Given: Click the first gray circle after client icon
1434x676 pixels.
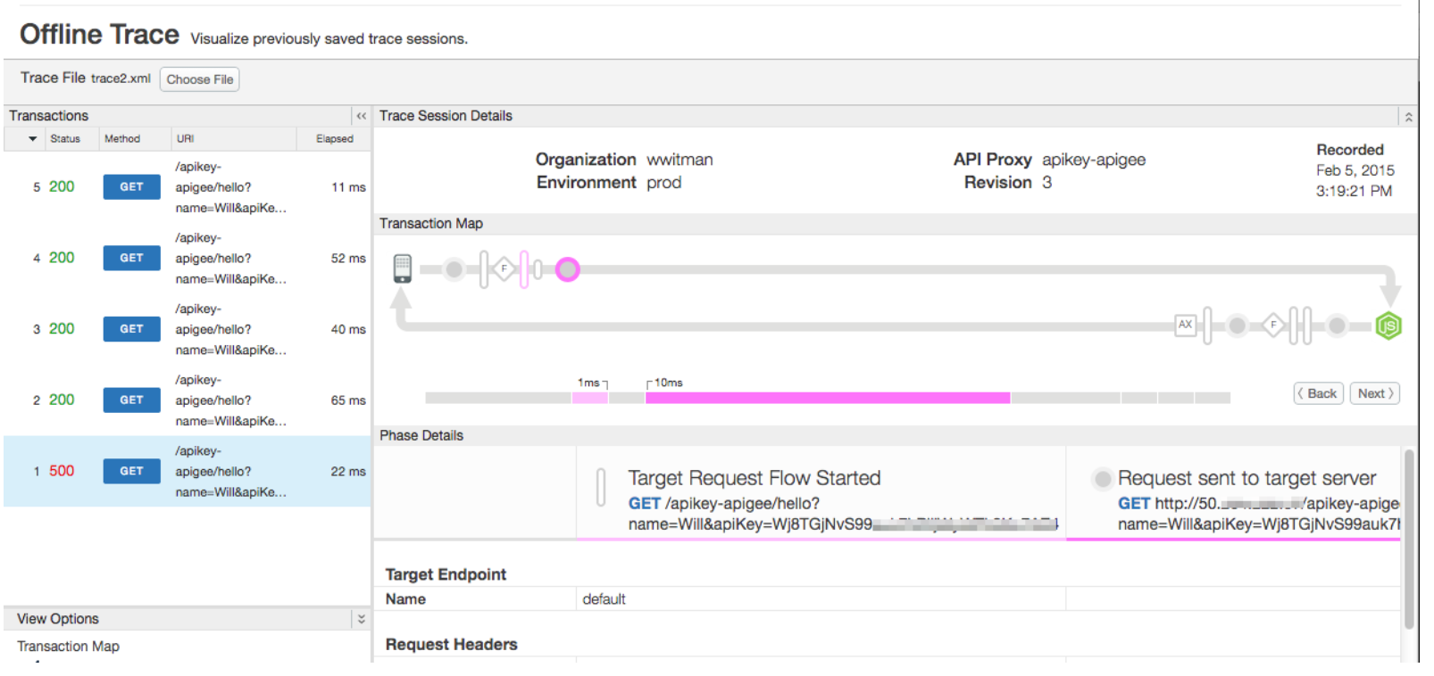Looking at the screenshot, I should (x=454, y=269).
